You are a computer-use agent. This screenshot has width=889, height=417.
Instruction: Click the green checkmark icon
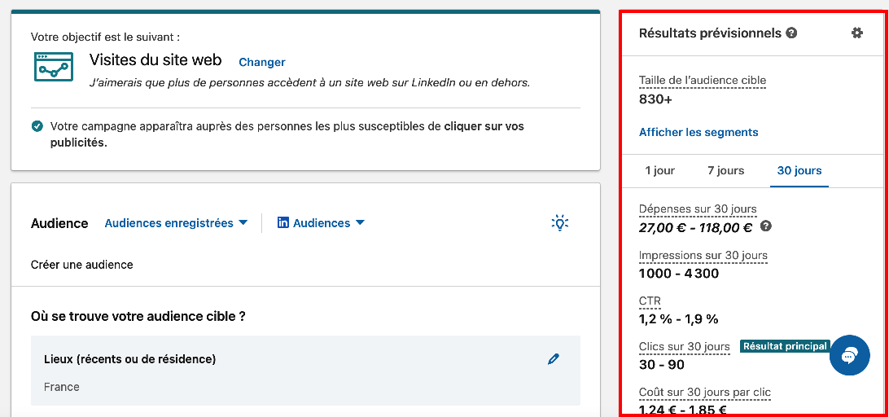pyautogui.click(x=37, y=126)
